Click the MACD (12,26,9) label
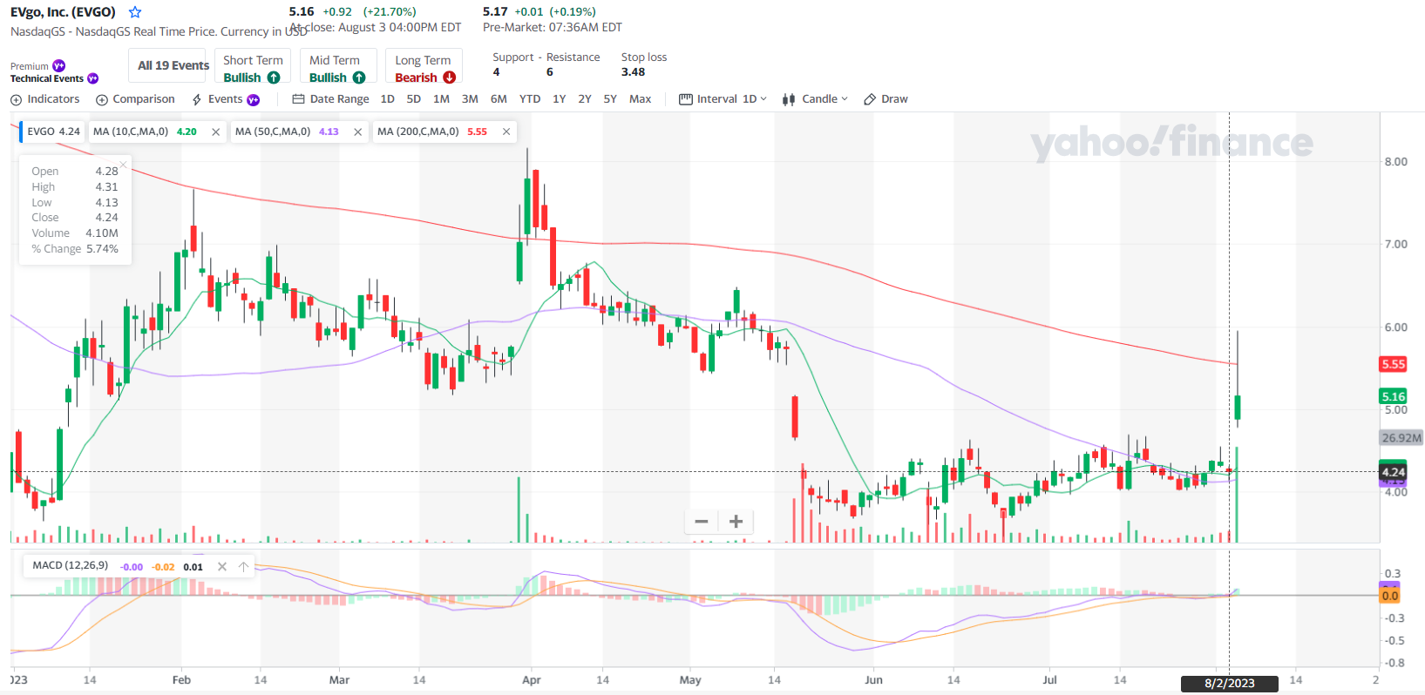Screen dimensions: 1425x695 (71, 566)
